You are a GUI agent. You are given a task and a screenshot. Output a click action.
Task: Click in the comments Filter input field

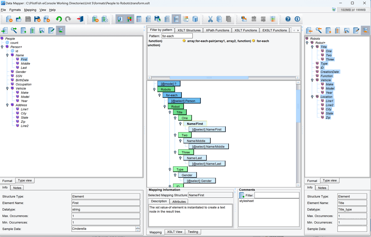(x=277, y=195)
